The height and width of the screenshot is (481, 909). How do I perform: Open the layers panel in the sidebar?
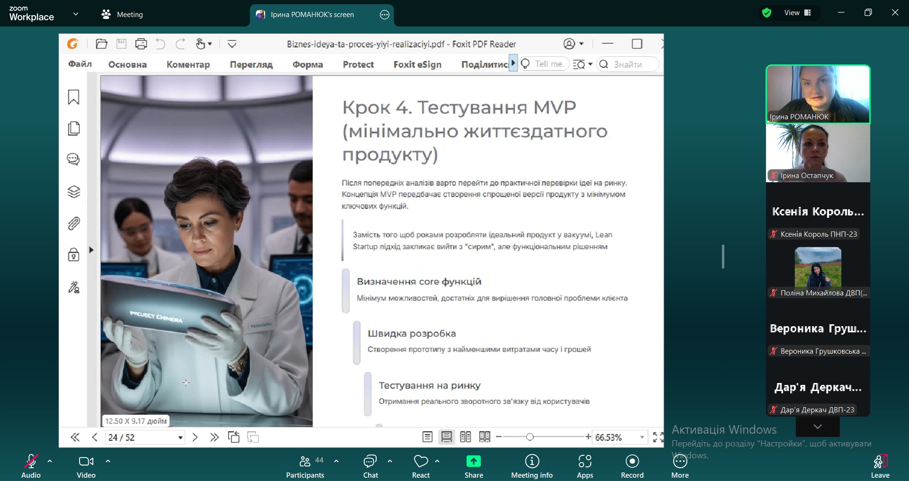[73, 192]
